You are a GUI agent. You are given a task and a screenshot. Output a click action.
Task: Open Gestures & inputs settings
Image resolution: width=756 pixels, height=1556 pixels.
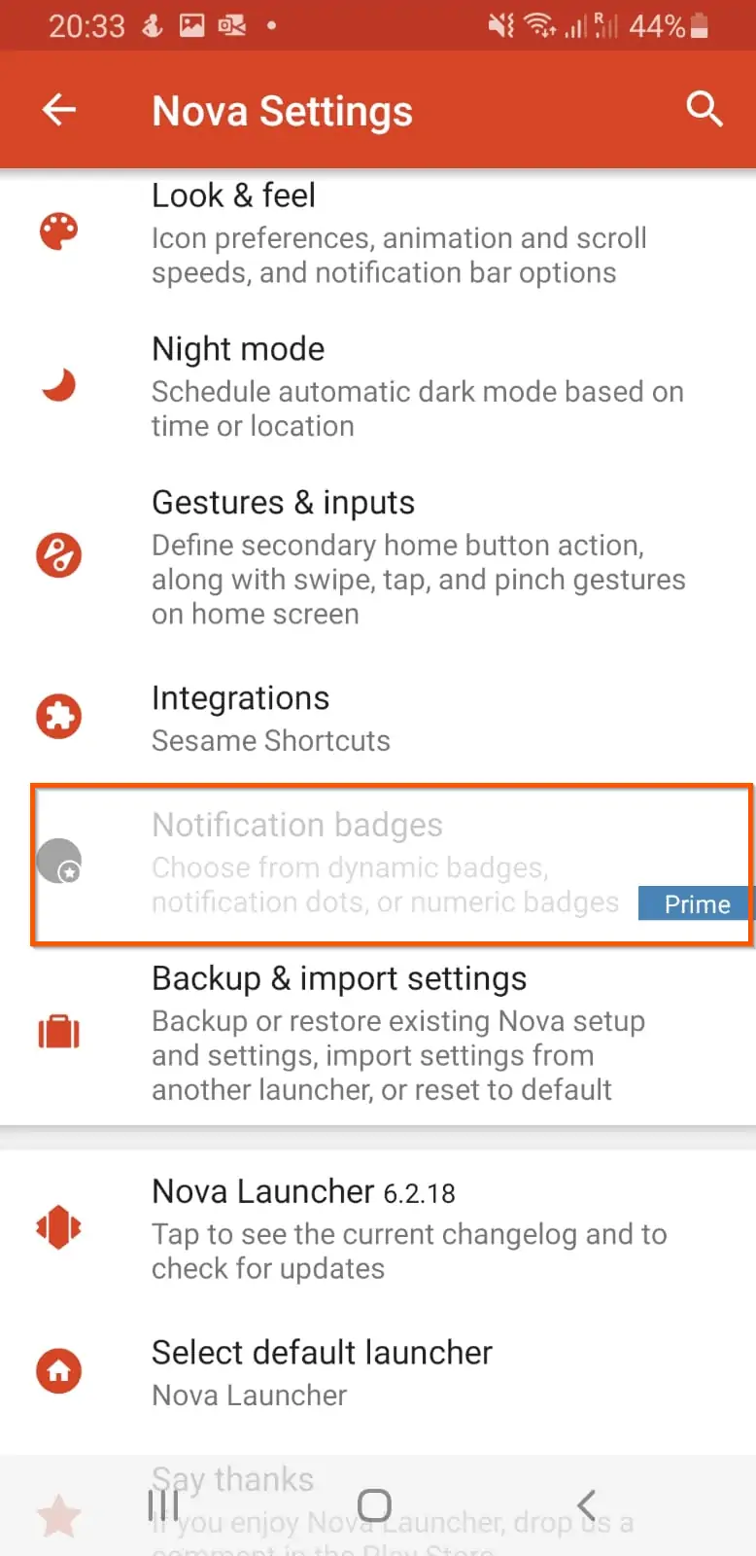pyautogui.click(x=378, y=556)
